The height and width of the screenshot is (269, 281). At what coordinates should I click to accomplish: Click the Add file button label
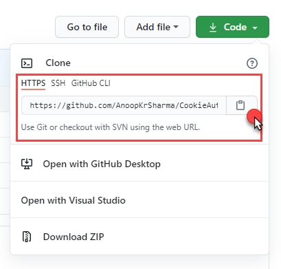click(153, 27)
